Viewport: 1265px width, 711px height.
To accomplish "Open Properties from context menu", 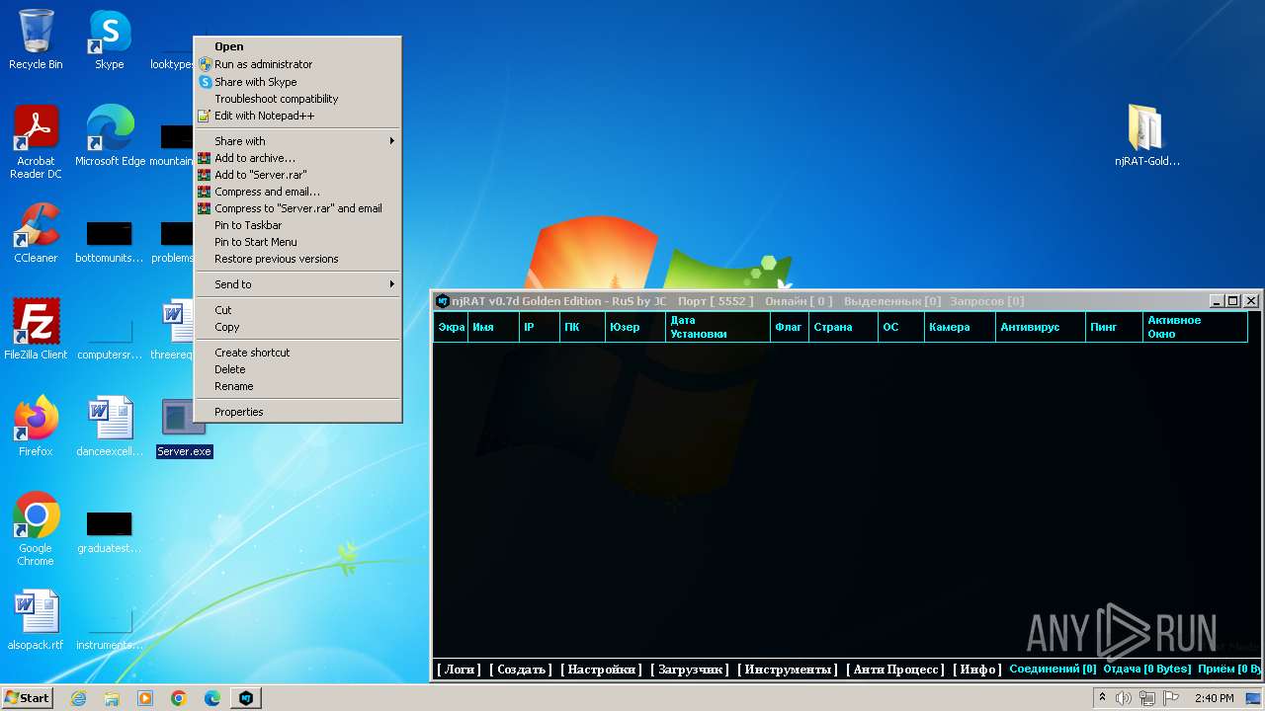I will [297, 412].
